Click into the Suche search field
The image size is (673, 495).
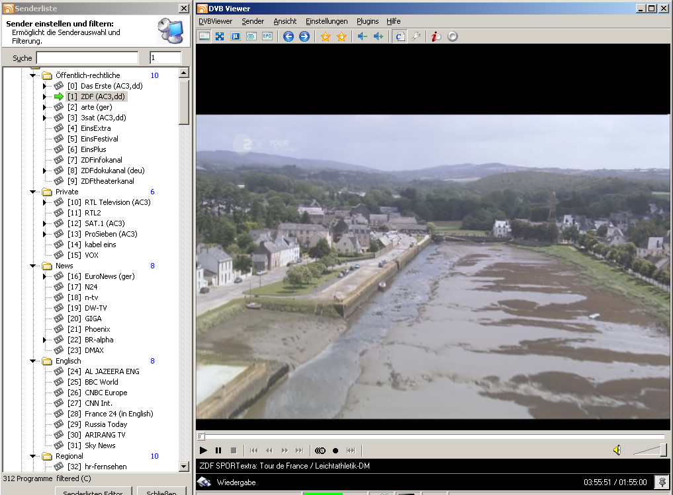tap(87, 58)
